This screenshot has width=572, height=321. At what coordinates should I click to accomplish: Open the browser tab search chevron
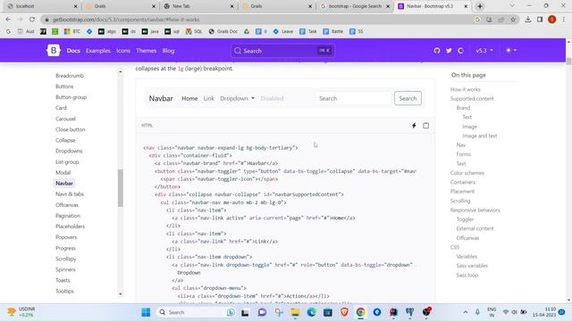(x=512, y=6)
